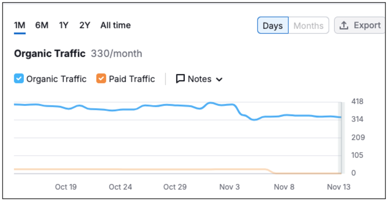Click the Notes speech bubble icon

point(180,79)
